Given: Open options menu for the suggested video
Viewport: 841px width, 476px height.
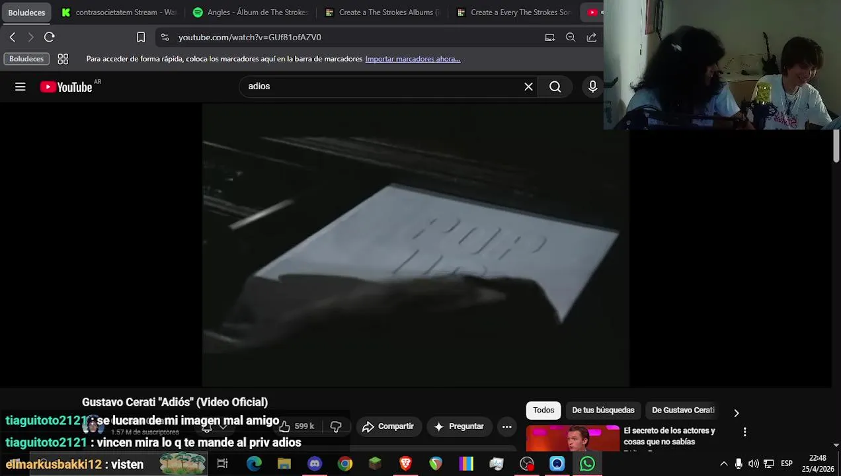Looking at the screenshot, I should [x=744, y=432].
